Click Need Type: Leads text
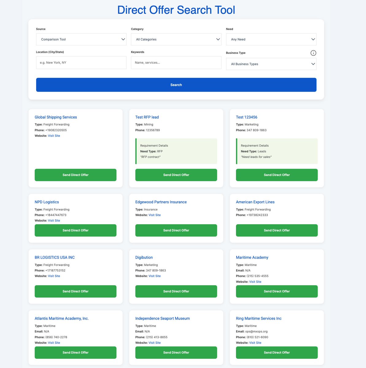This screenshot has height=368, width=366. (x=253, y=151)
